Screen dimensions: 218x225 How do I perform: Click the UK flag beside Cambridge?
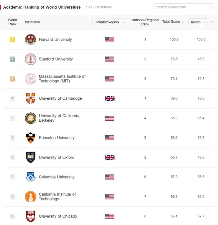pos(110,98)
